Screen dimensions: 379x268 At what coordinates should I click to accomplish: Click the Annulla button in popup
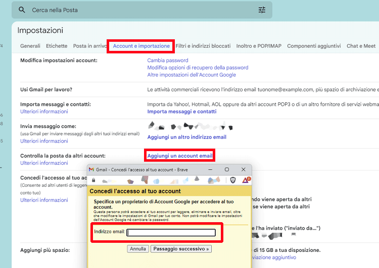138,249
